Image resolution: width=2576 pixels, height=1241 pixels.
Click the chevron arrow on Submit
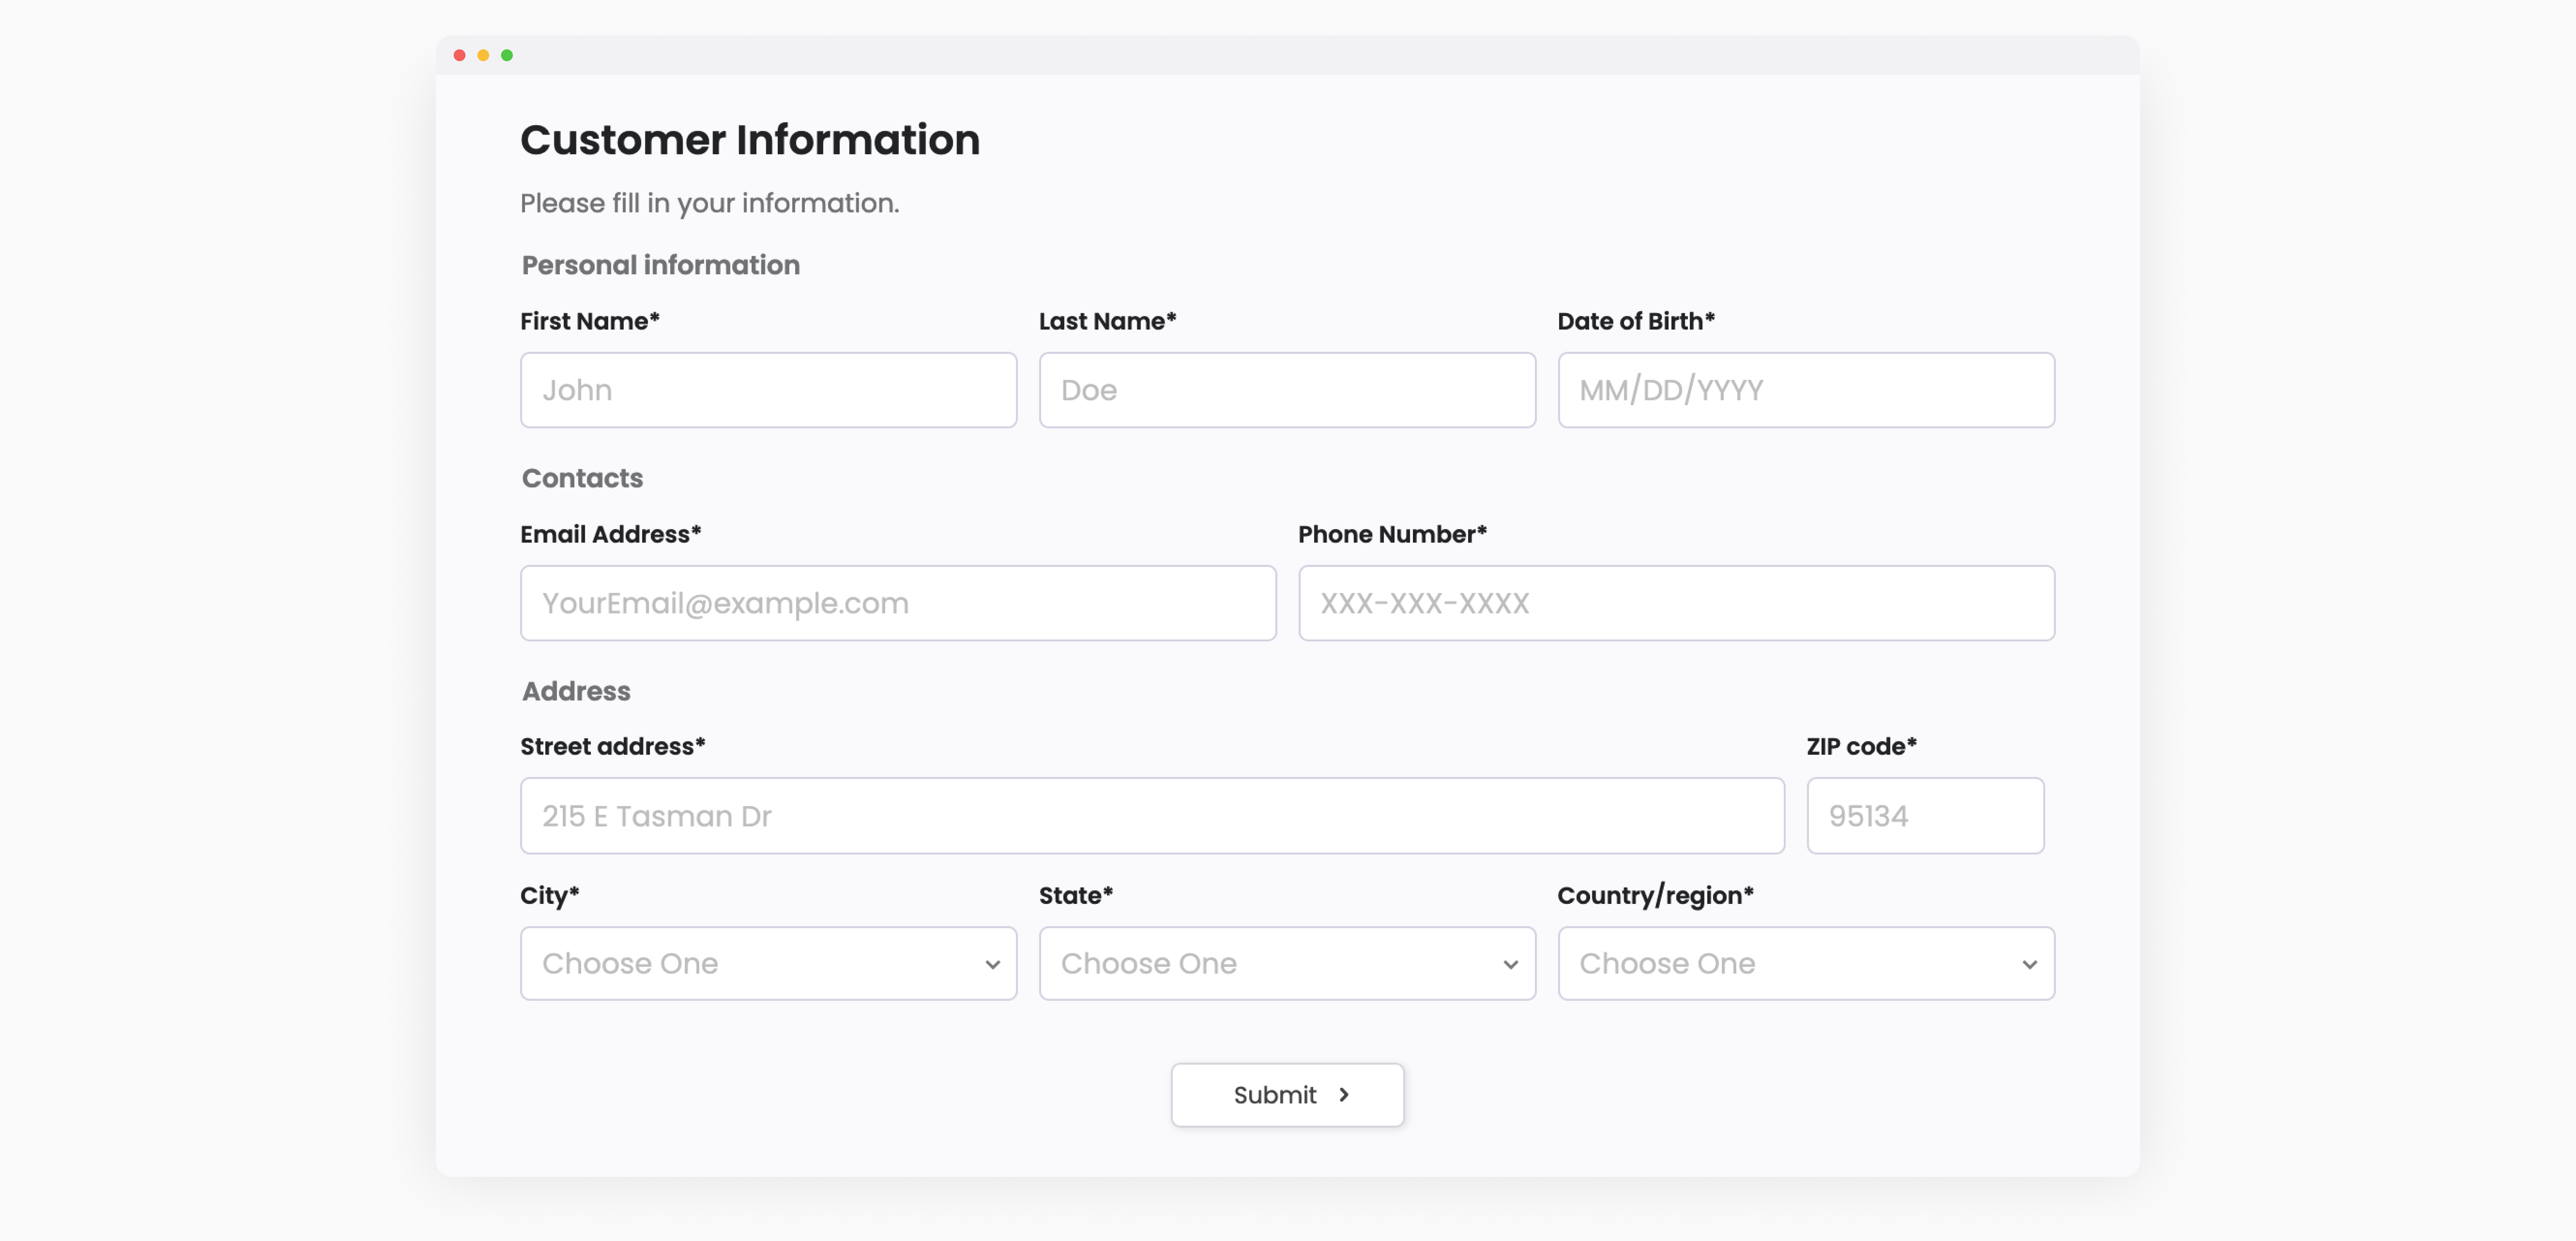pyautogui.click(x=1344, y=1095)
